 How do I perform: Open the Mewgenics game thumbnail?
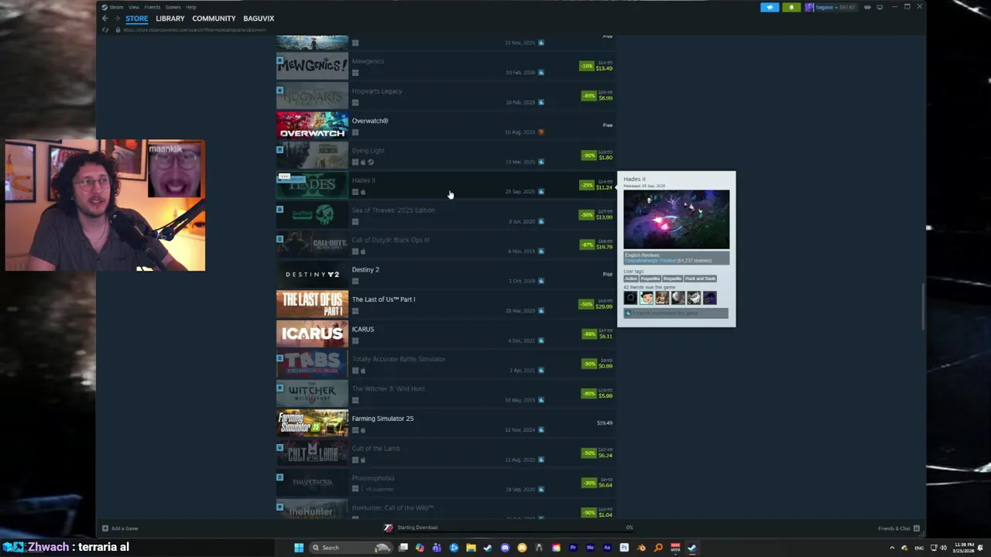[312, 66]
